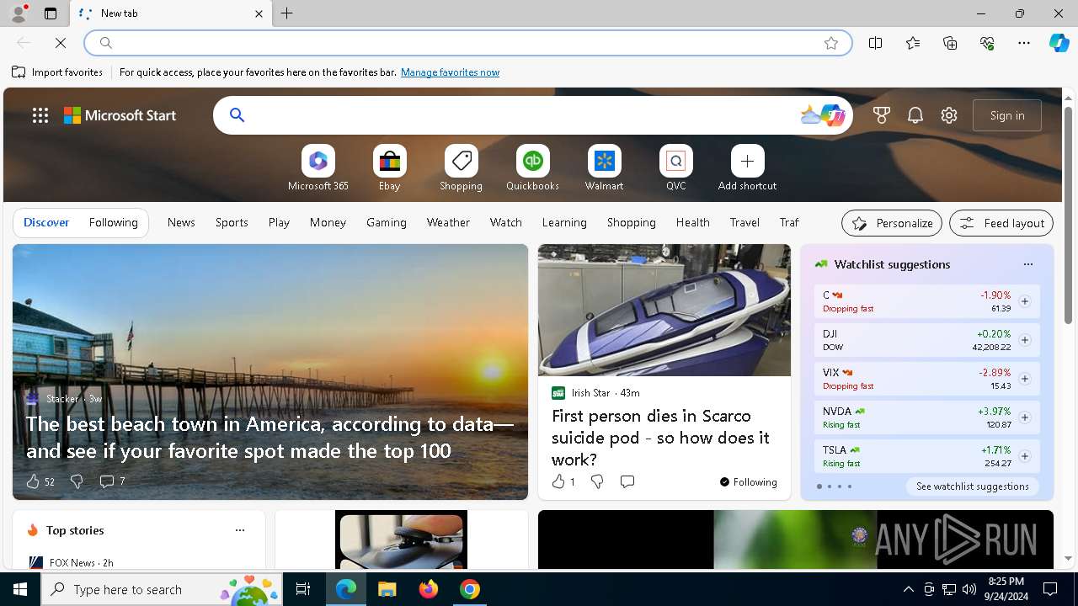Open Windows Start menu

20,589
